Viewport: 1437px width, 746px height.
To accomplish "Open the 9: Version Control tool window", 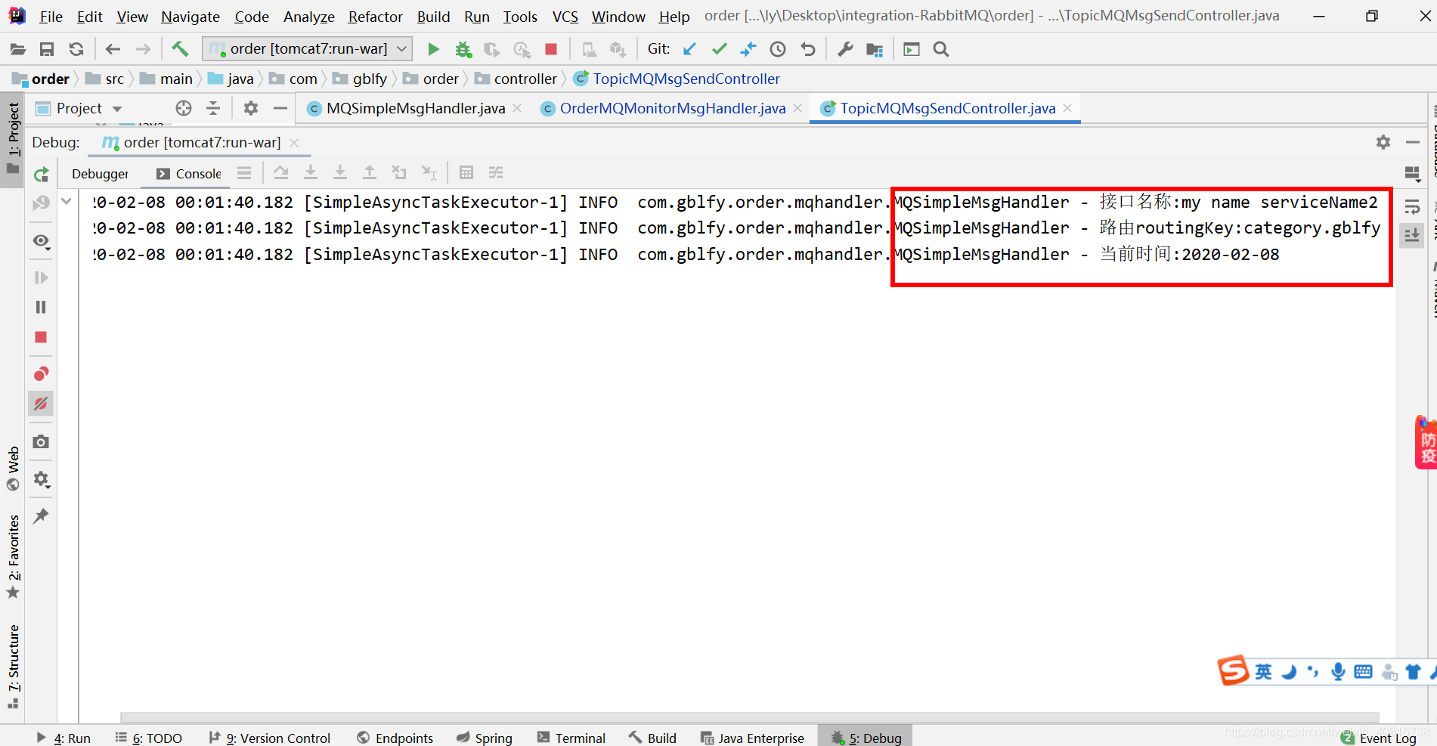I will pyautogui.click(x=269, y=738).
